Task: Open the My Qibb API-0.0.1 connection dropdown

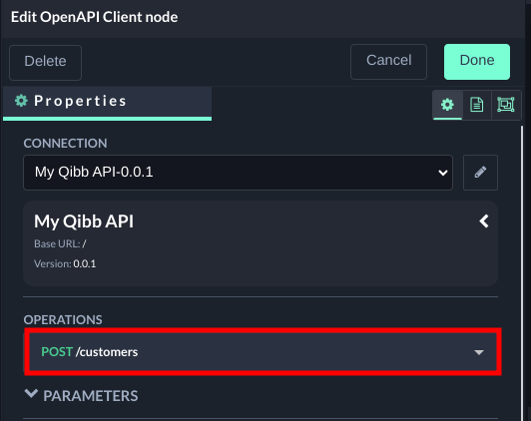Action: pos(238,173)
